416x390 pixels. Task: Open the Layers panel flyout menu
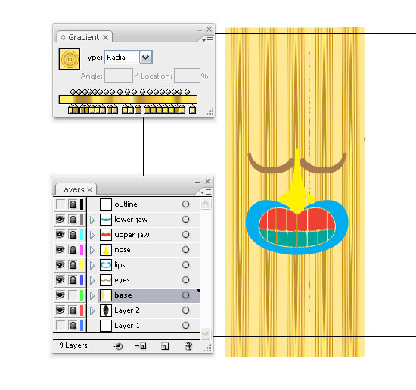tap(206, 192)
